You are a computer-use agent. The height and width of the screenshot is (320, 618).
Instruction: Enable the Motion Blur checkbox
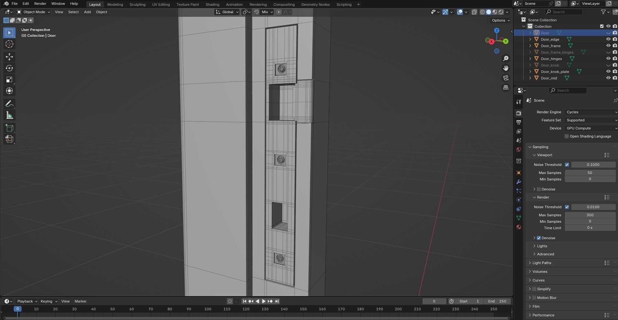[x=534, y=298]
